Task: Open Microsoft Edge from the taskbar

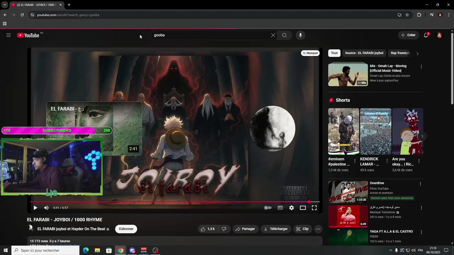Action: click(x=85, y=250)
